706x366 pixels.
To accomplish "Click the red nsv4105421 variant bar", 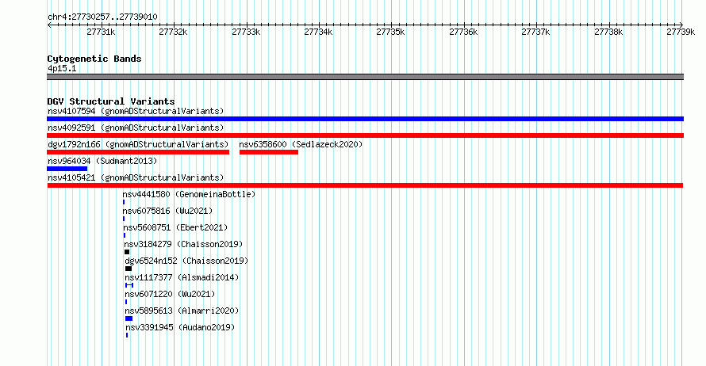I will click(x=365, y=185).
